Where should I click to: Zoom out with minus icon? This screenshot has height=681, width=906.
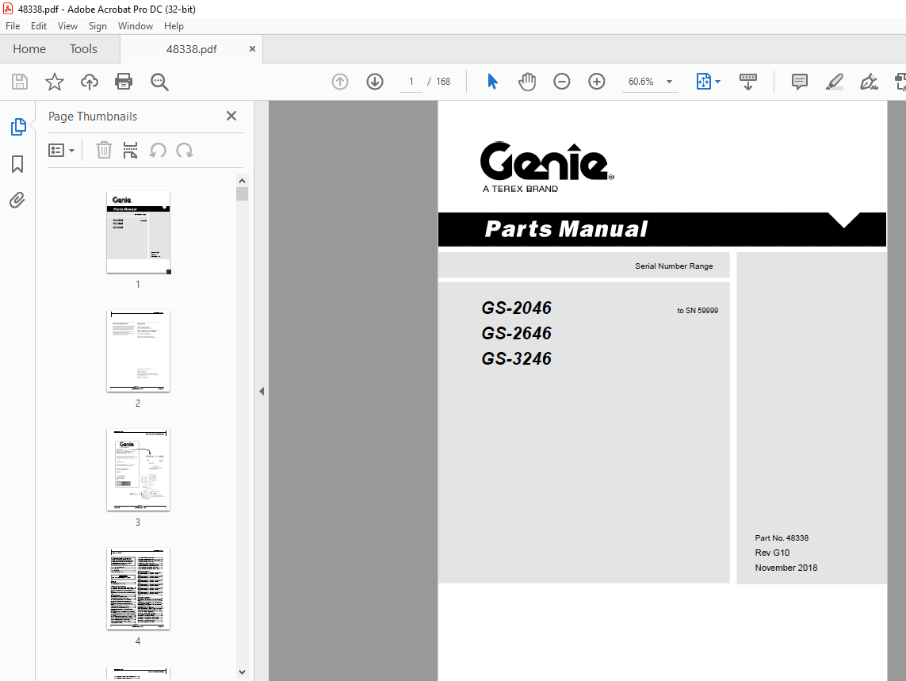click(x=562, y=82)
